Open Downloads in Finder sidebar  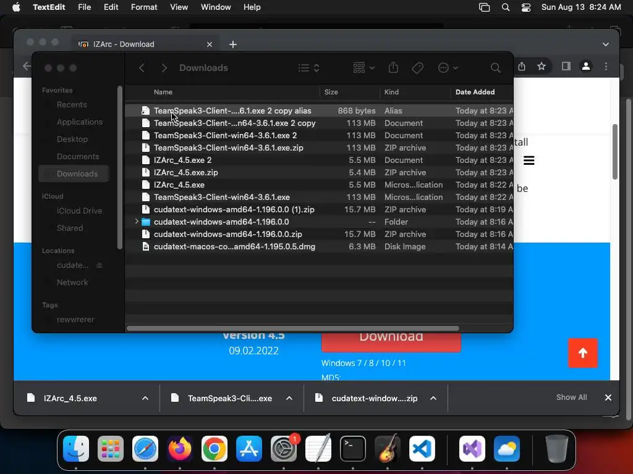click(x=74, y=173)
